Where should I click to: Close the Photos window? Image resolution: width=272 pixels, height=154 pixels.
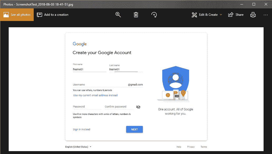pyautogui.click(x=266, y=4)
